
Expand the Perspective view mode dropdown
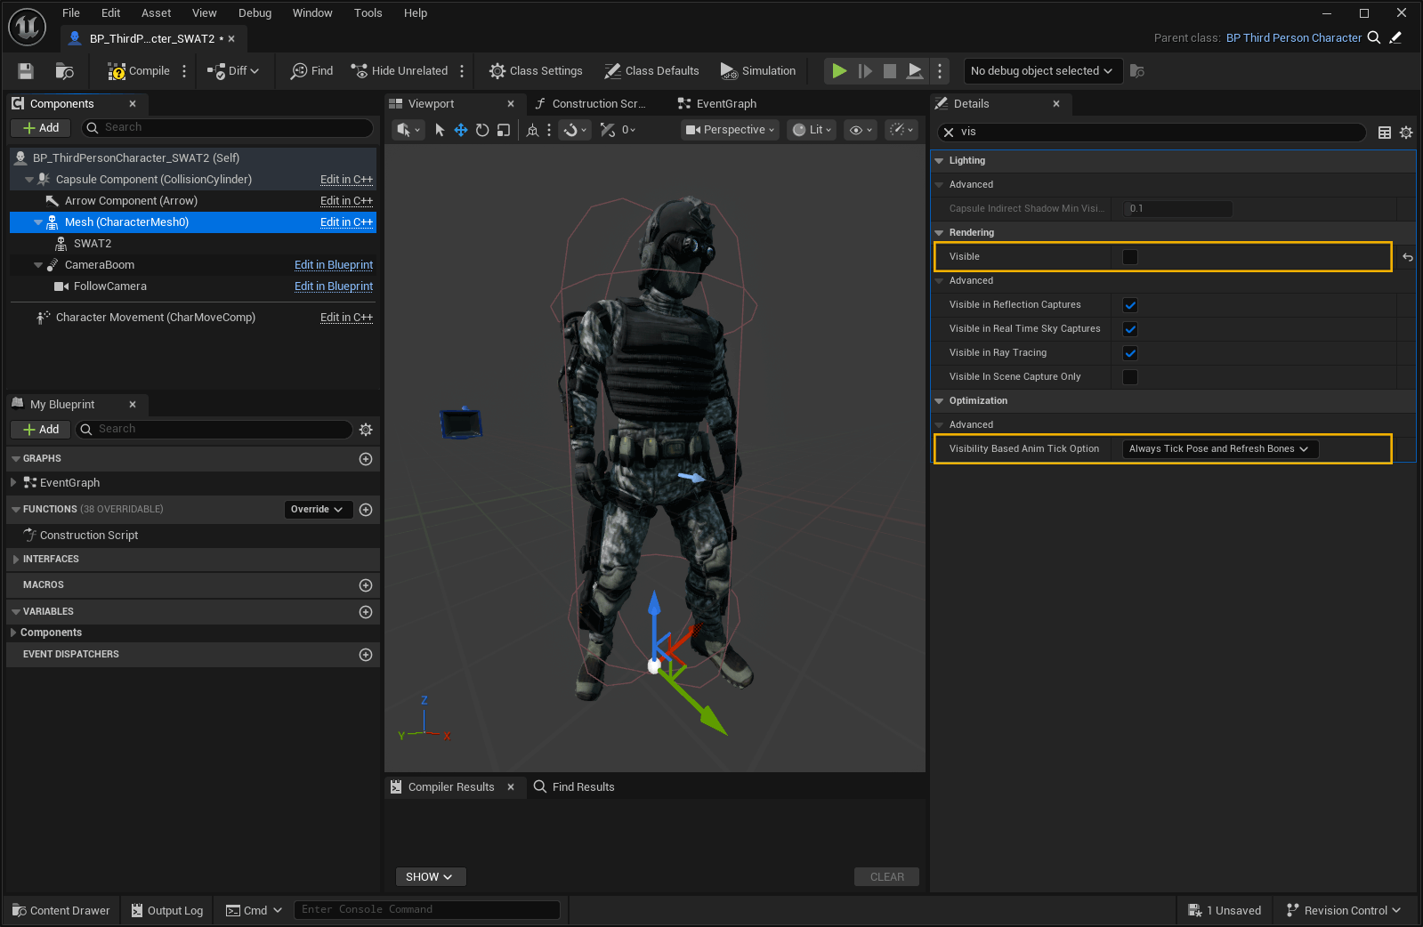coord(731,130)
